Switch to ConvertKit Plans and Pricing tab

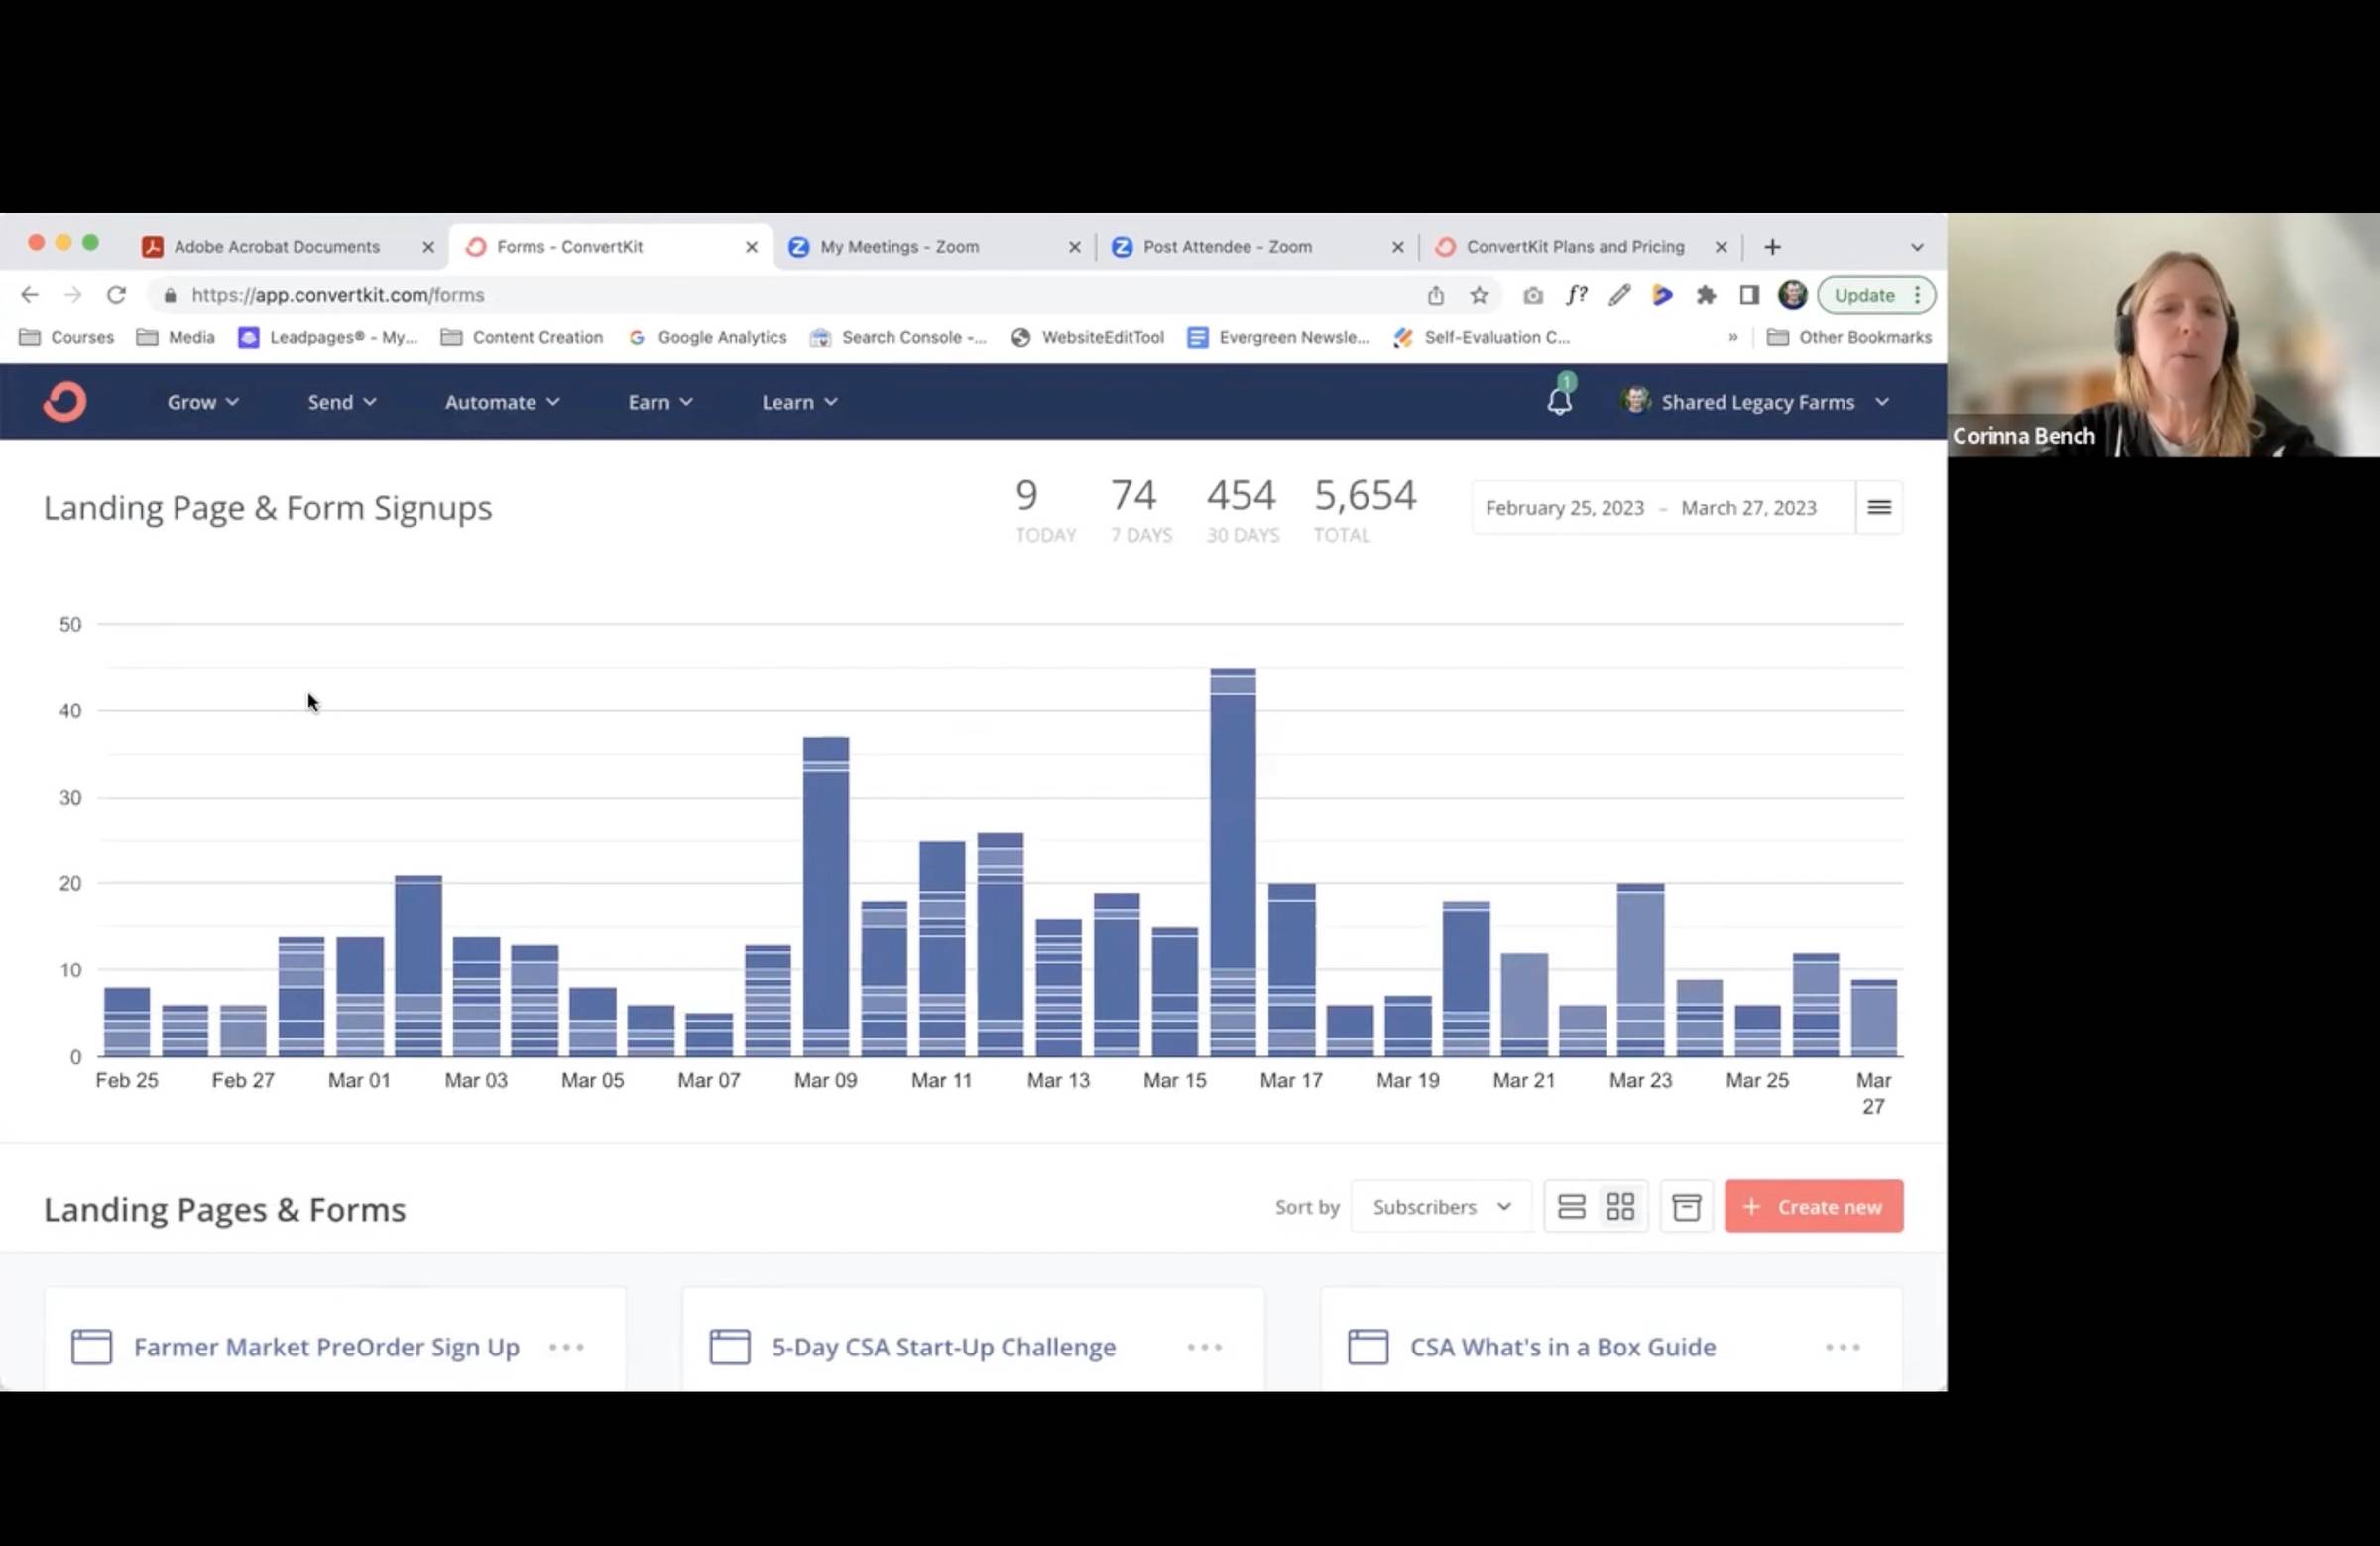pyautogui.click(x=1574, y=247)
